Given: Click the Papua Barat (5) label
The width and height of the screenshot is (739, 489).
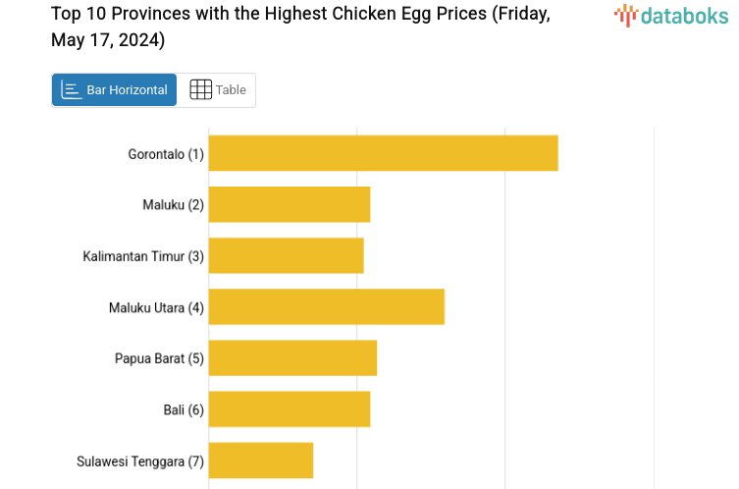Looking at the screenshot, I should 159,358.
